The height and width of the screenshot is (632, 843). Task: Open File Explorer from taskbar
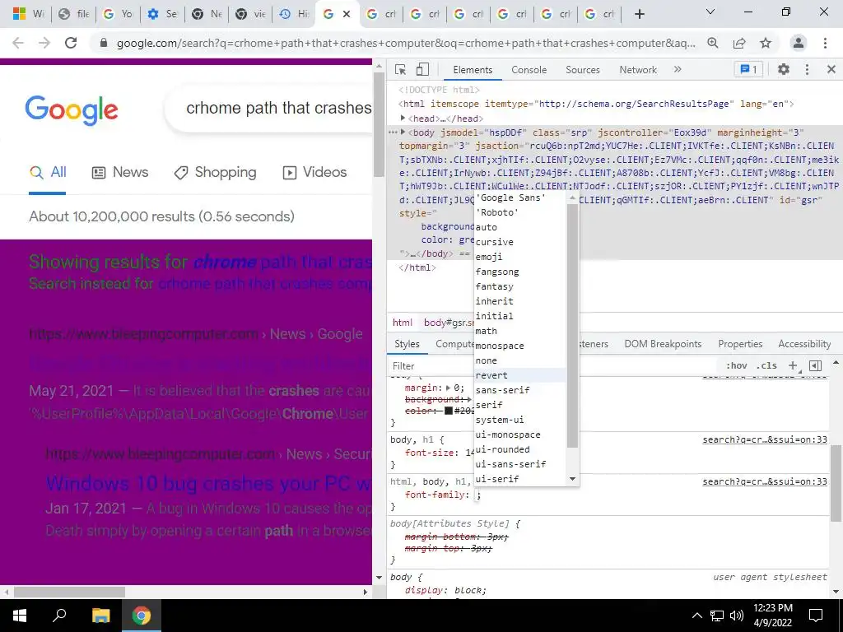100,616
